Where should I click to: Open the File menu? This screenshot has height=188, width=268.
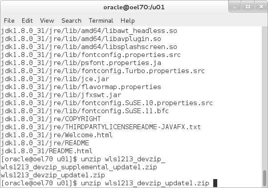[x=9, y=20]
